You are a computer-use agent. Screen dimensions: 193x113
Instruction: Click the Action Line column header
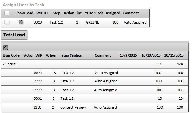[73, 13]
